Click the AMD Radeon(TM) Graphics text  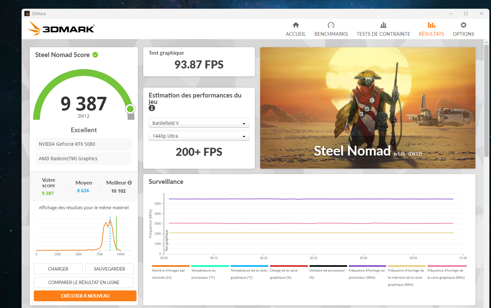point(68,159)
